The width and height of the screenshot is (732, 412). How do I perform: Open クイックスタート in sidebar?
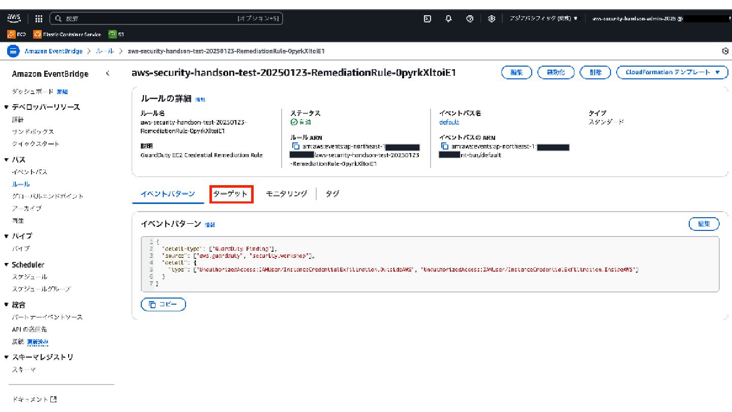[x=36, y=144]
